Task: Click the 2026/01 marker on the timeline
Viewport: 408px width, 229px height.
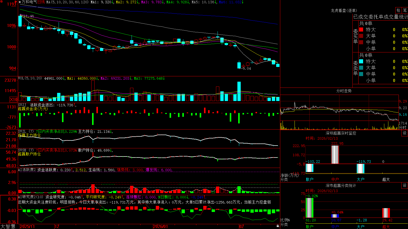Action: (x=161, y=226)
